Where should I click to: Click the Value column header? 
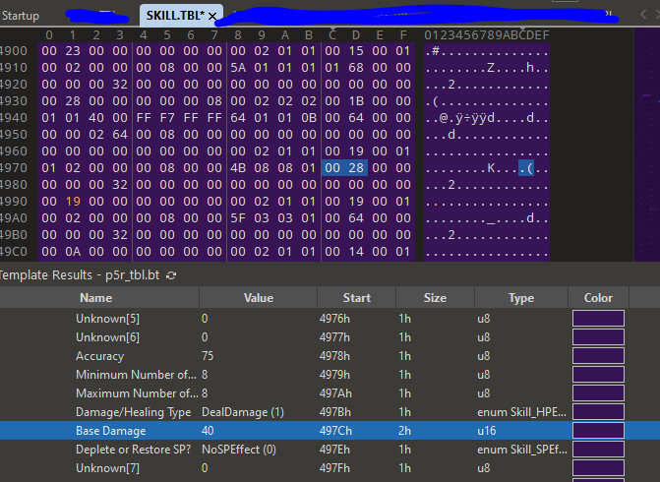[258, 298]
